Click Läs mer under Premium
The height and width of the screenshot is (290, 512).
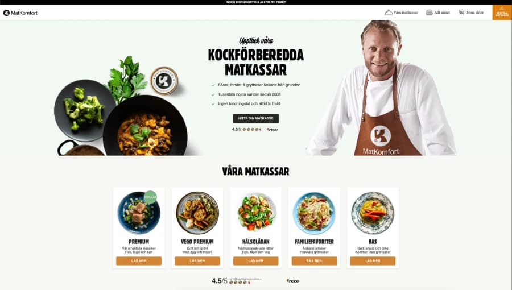[x=139, y=261]
